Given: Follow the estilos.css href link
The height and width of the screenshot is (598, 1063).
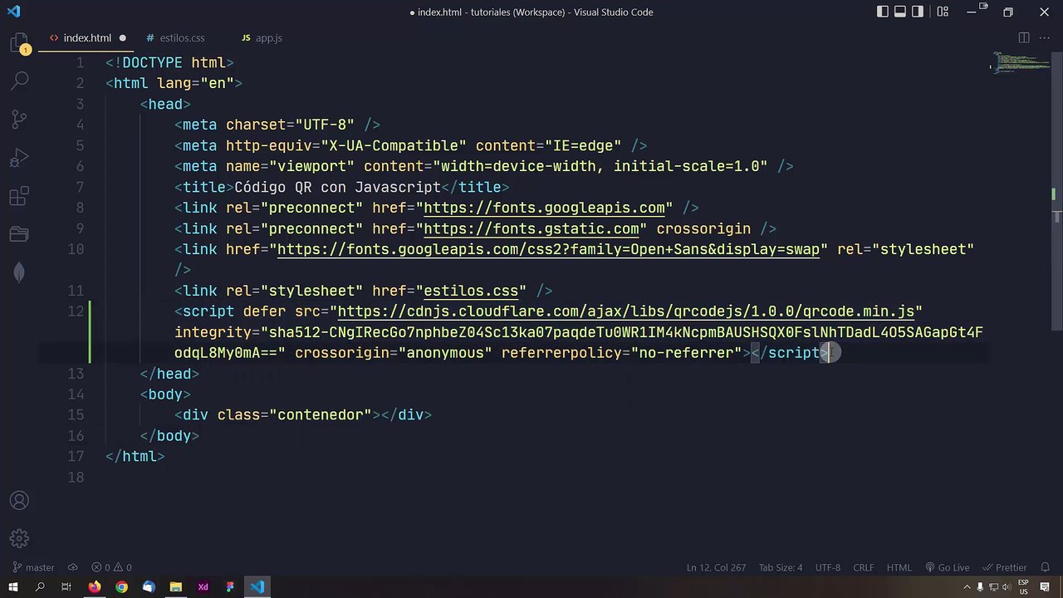Looking at the screenshot, I should tap(471, 291).
